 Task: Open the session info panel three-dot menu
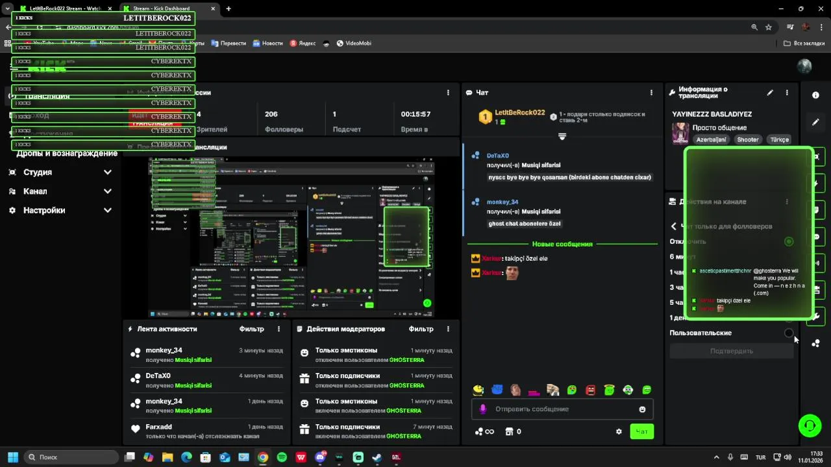pyautogui.click(x=448, y=93)
